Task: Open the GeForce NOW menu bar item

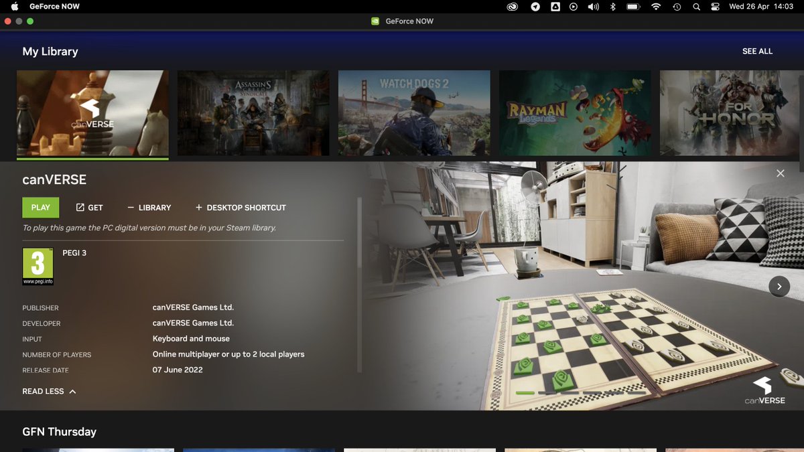Action: [54, 7]
